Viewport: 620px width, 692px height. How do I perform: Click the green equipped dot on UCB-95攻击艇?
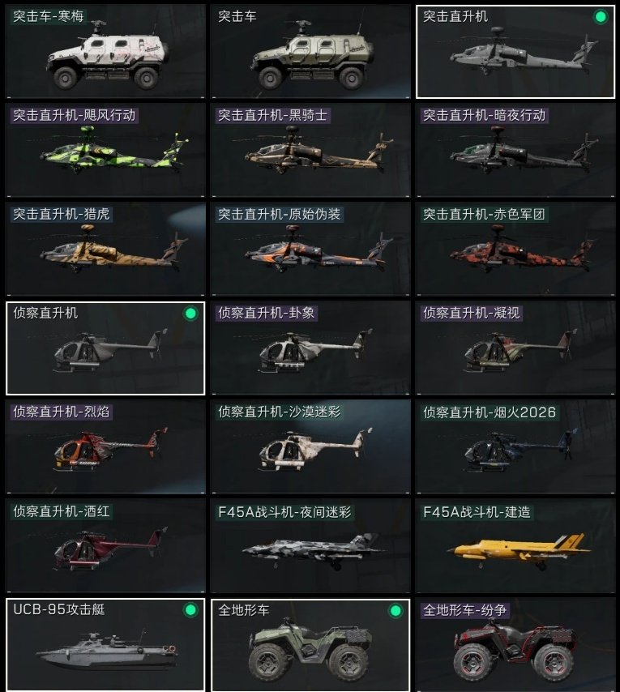tap(190, 610)
